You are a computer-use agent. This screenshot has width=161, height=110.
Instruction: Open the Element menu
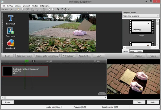27,6
